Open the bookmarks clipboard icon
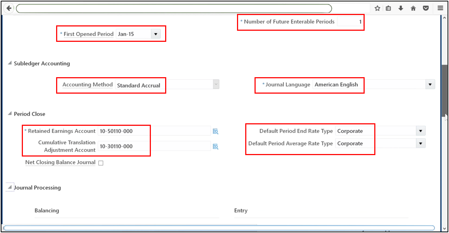This screenshot has height=233, width=449. (x=388, y=8)
